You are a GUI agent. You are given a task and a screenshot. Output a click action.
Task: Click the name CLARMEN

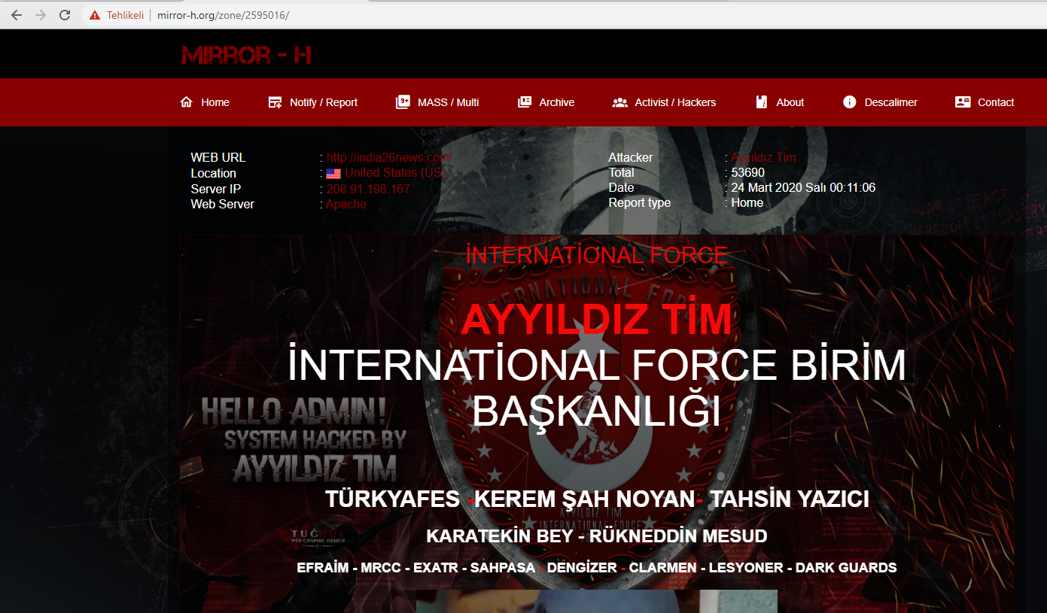click(663, 568)
